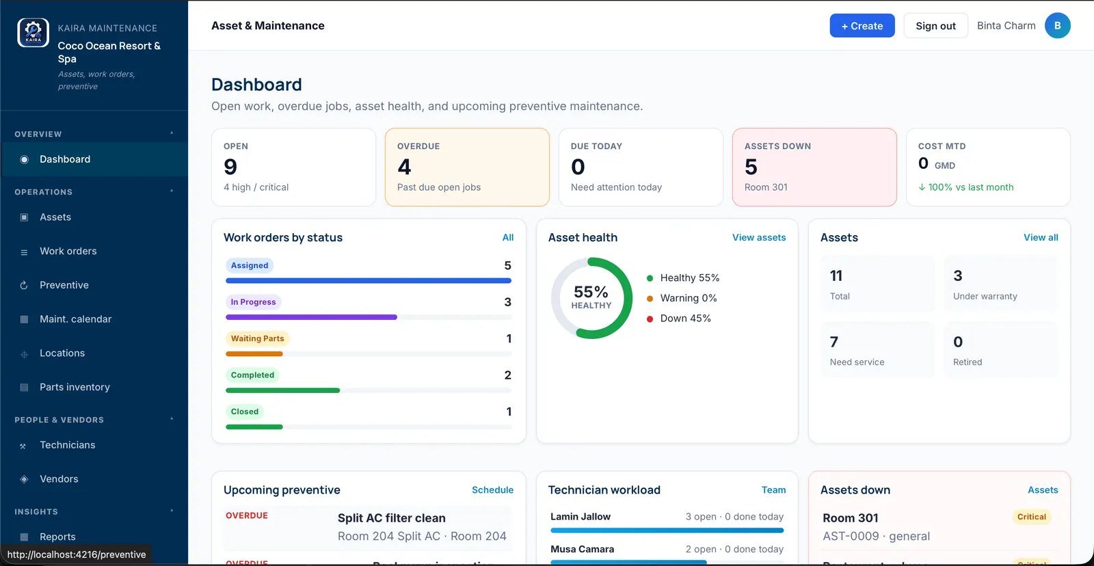Screen dimensions: 1094x566
Task: Open the Cost MTD stat card
Action: click(x=988, y=167)
